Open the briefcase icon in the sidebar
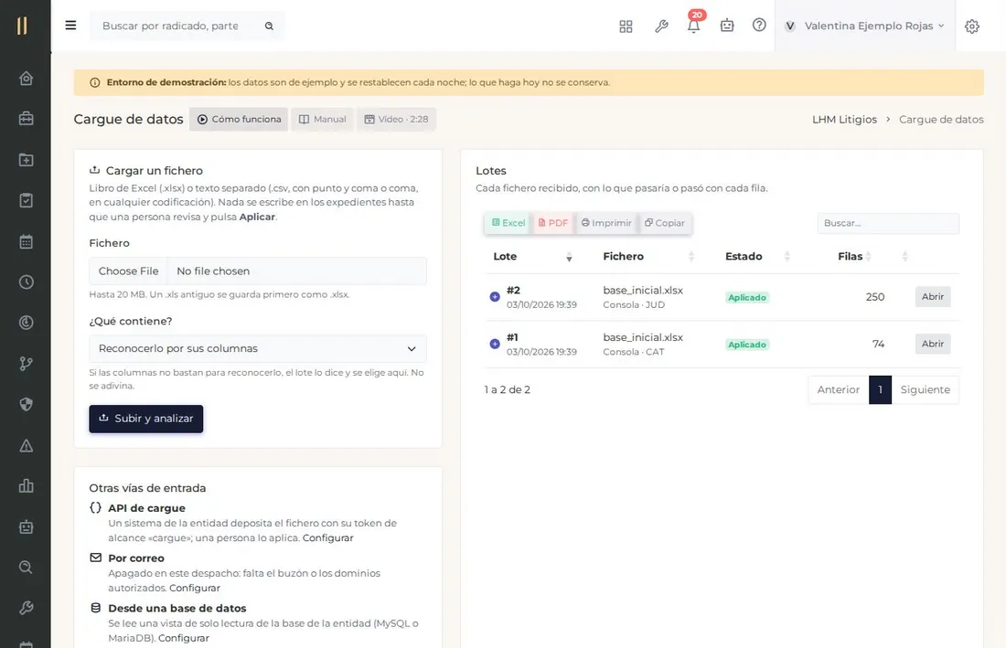This screenshot has height=648, width=1006. coord(26,119)
